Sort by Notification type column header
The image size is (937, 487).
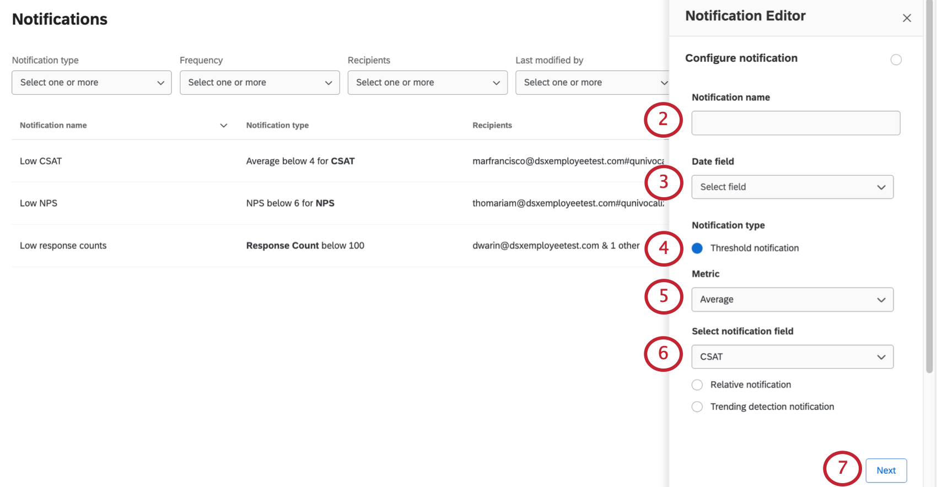coord(277,126)
